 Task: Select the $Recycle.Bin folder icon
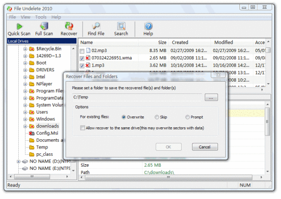click(x=32, y=49)
